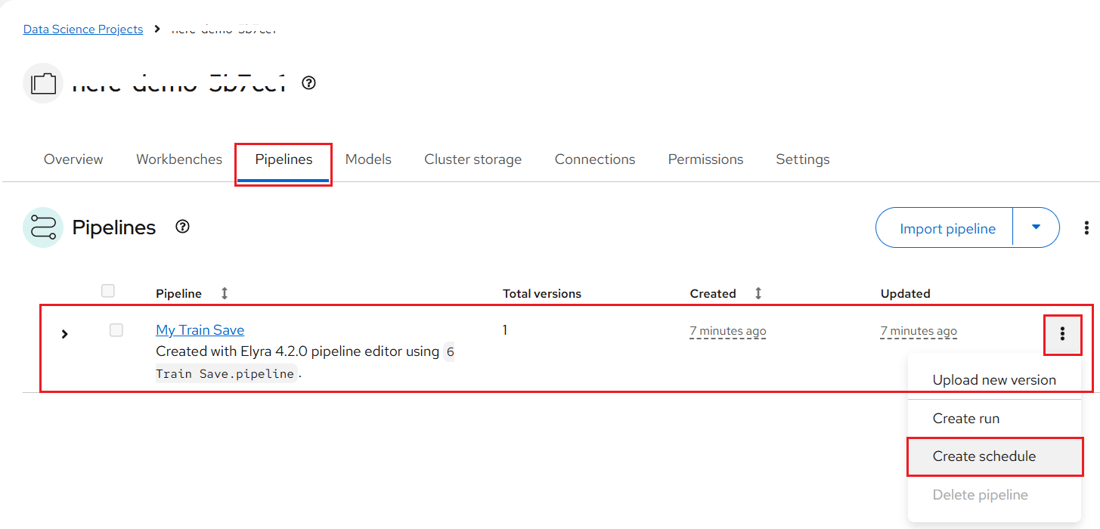1100x529 pixels.
Task: Expand the My Train Save pipeline row
Action: coord(65,333)
